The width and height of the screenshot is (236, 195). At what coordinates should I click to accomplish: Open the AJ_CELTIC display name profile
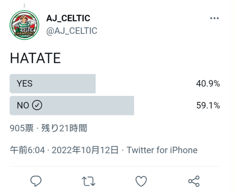68,18
